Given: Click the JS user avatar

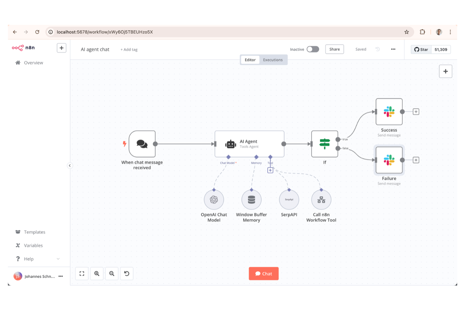Looking at the screenshot, I should 18,276.
